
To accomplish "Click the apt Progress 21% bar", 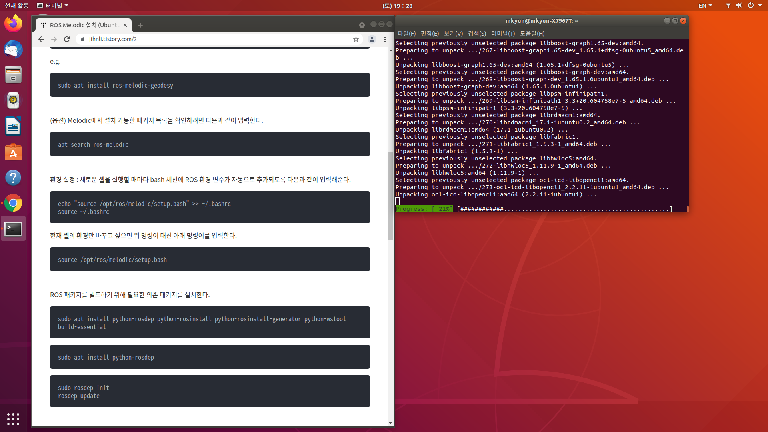I will coord(534,209).
